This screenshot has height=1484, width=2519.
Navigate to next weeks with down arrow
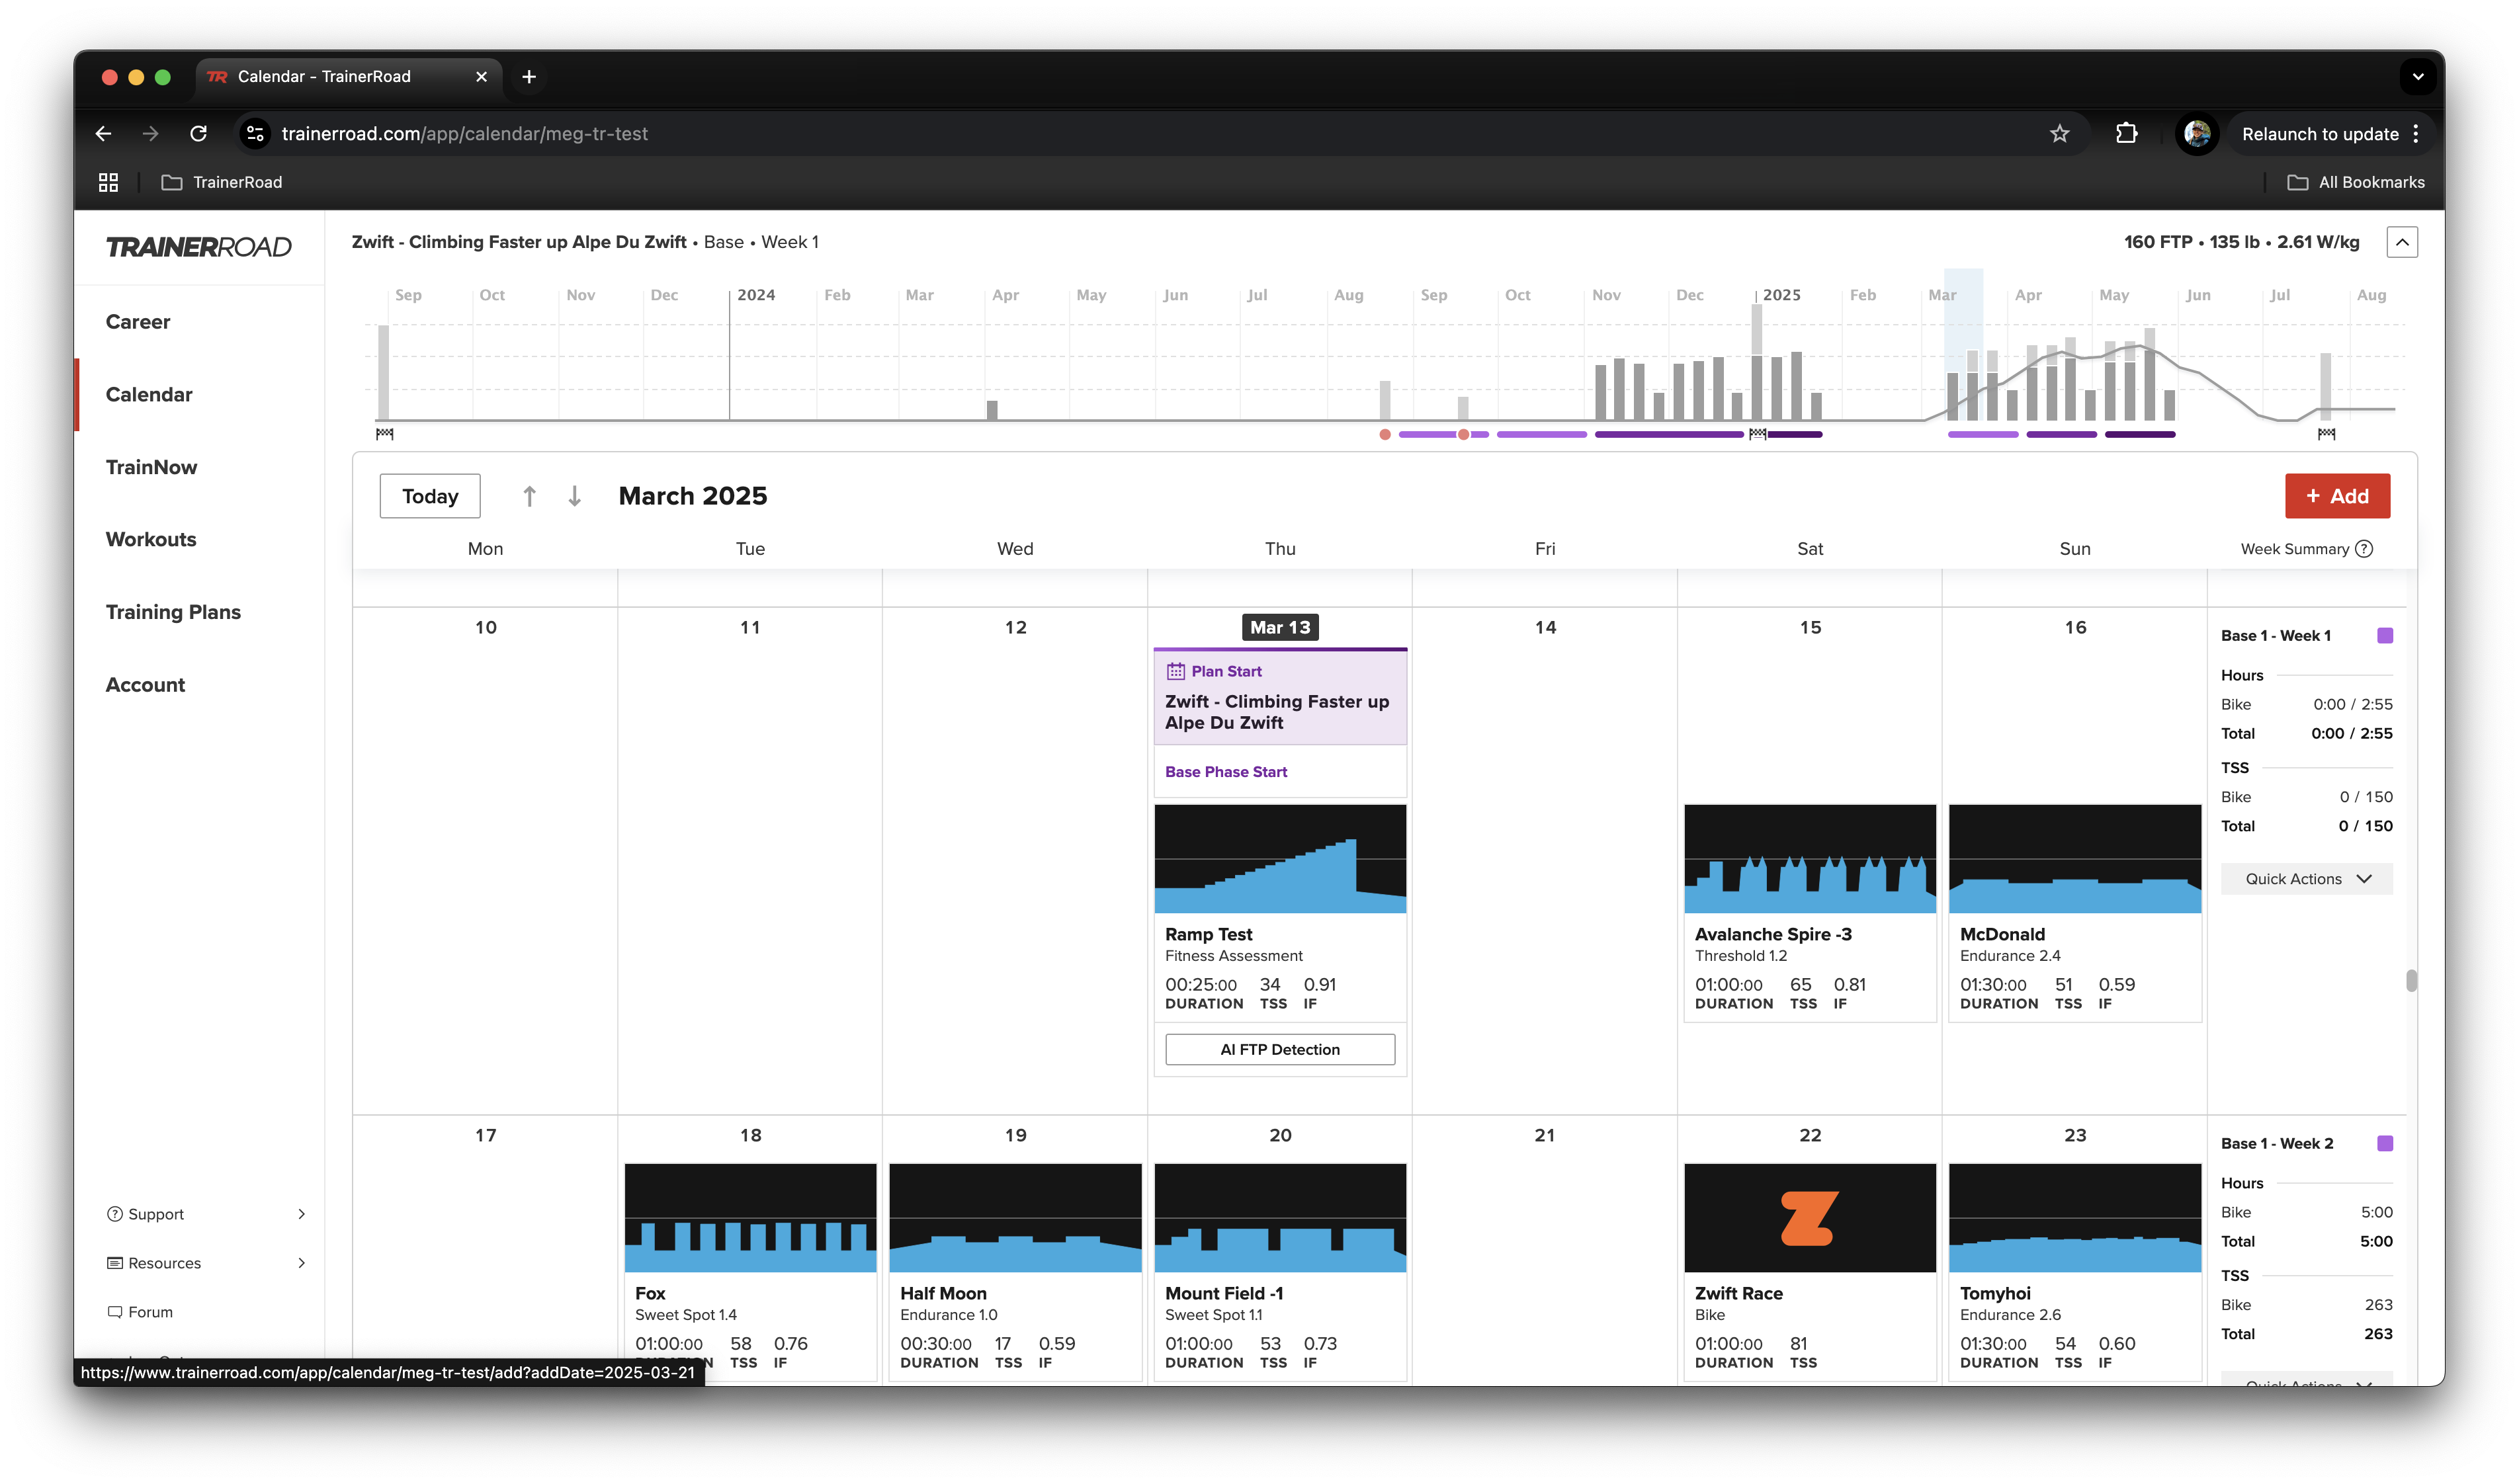coord(574,496)
